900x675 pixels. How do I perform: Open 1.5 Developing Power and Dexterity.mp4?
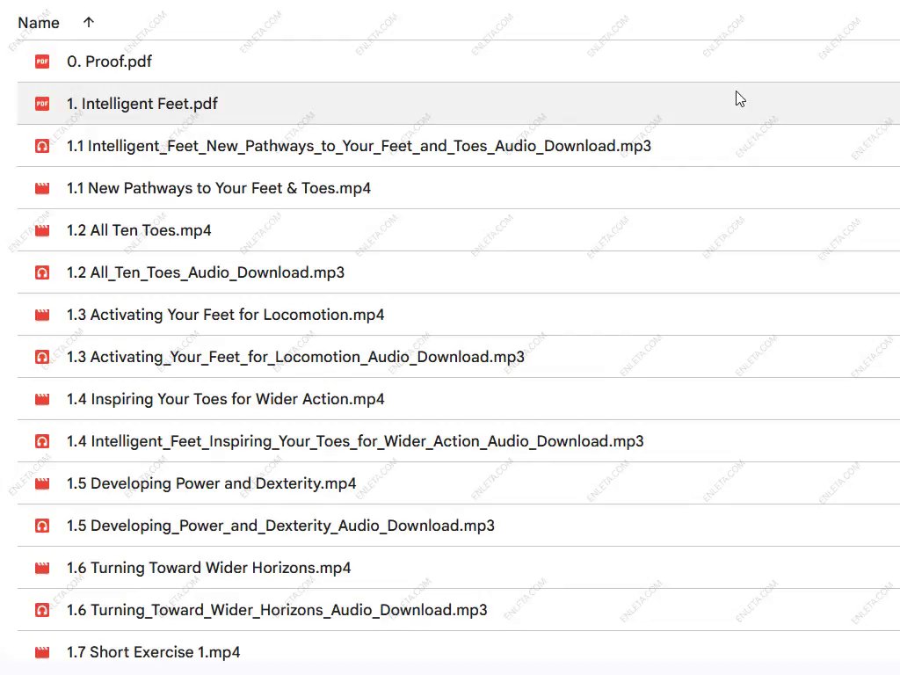(x=211, y=483)
